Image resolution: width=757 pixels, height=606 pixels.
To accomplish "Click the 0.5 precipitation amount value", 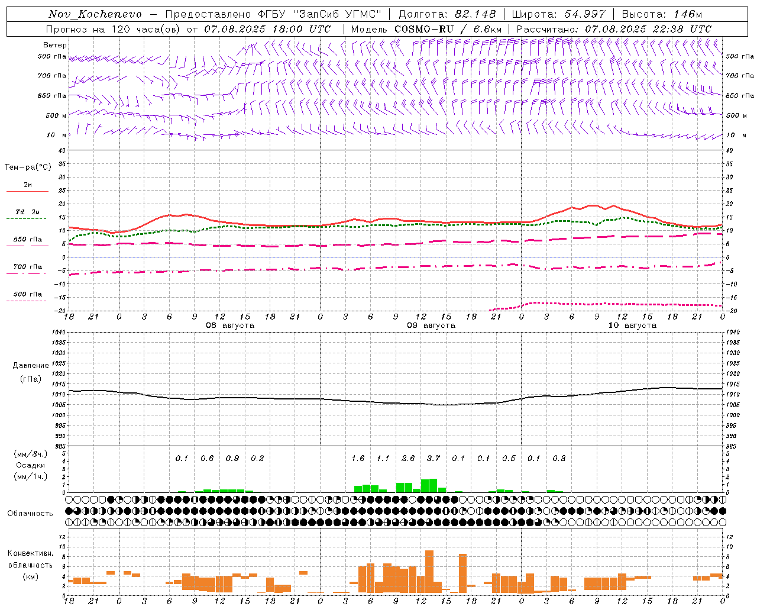I will (509, 458).
